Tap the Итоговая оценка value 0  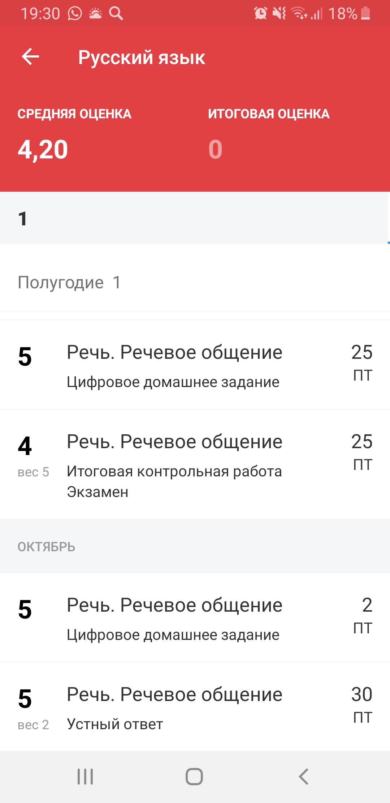215,149
